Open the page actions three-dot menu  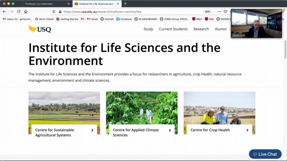point(219,11)
